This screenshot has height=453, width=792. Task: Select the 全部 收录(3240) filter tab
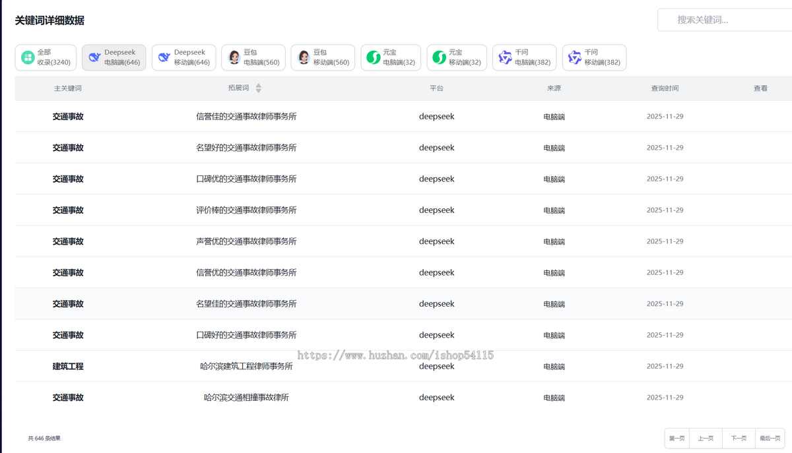point(46,57)
